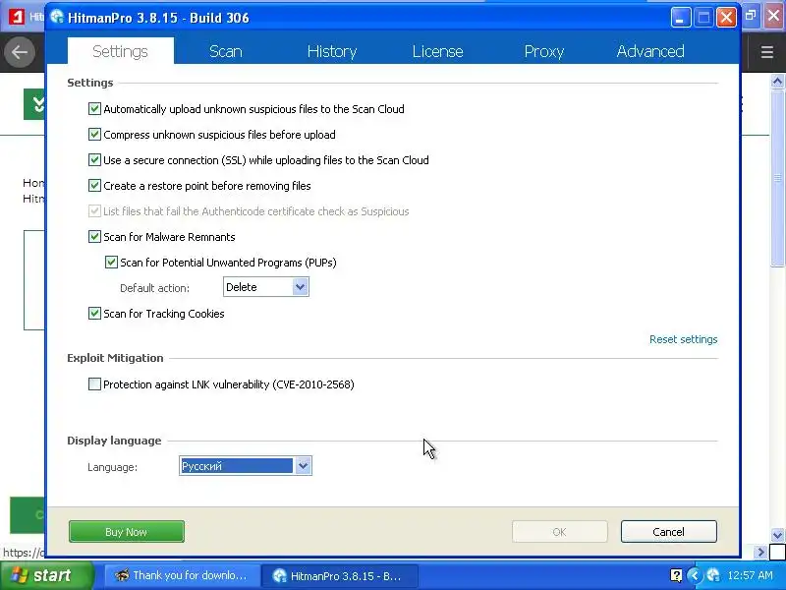
Task: Open the Language dropdown showing Русский
Action: [x=246, y=466]
